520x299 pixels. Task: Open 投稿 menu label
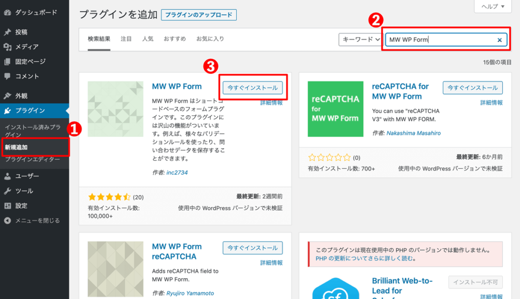pyautogui.click(x=21, y=32)
